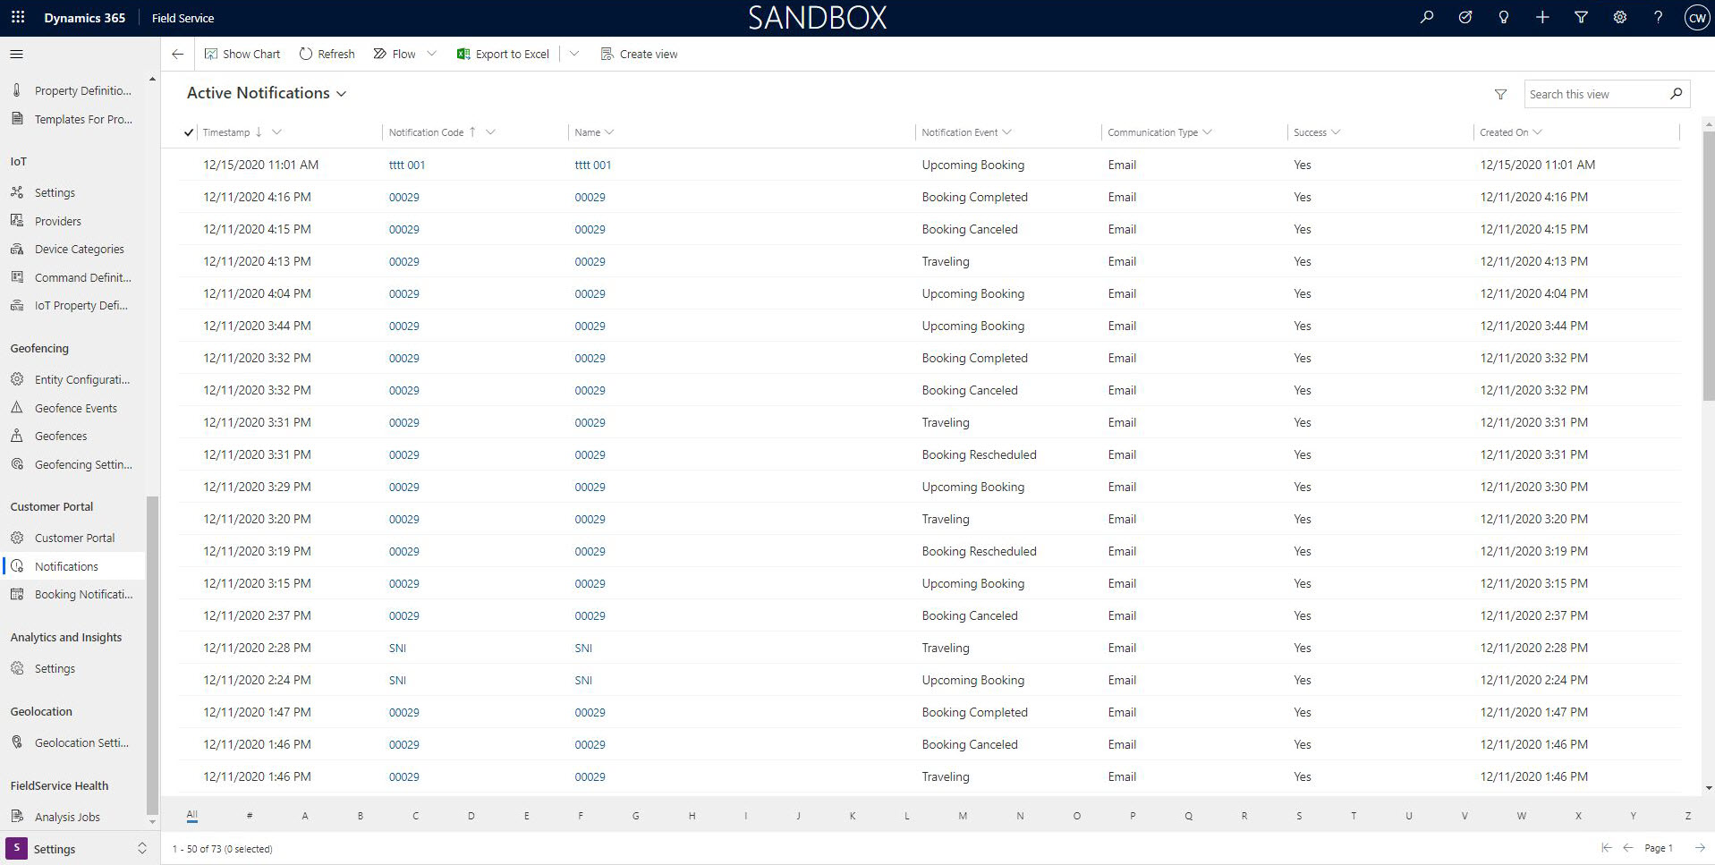Click Booking Rescheduled in the 3:19 PM row

pyautogui.click(x=979, y=552)
